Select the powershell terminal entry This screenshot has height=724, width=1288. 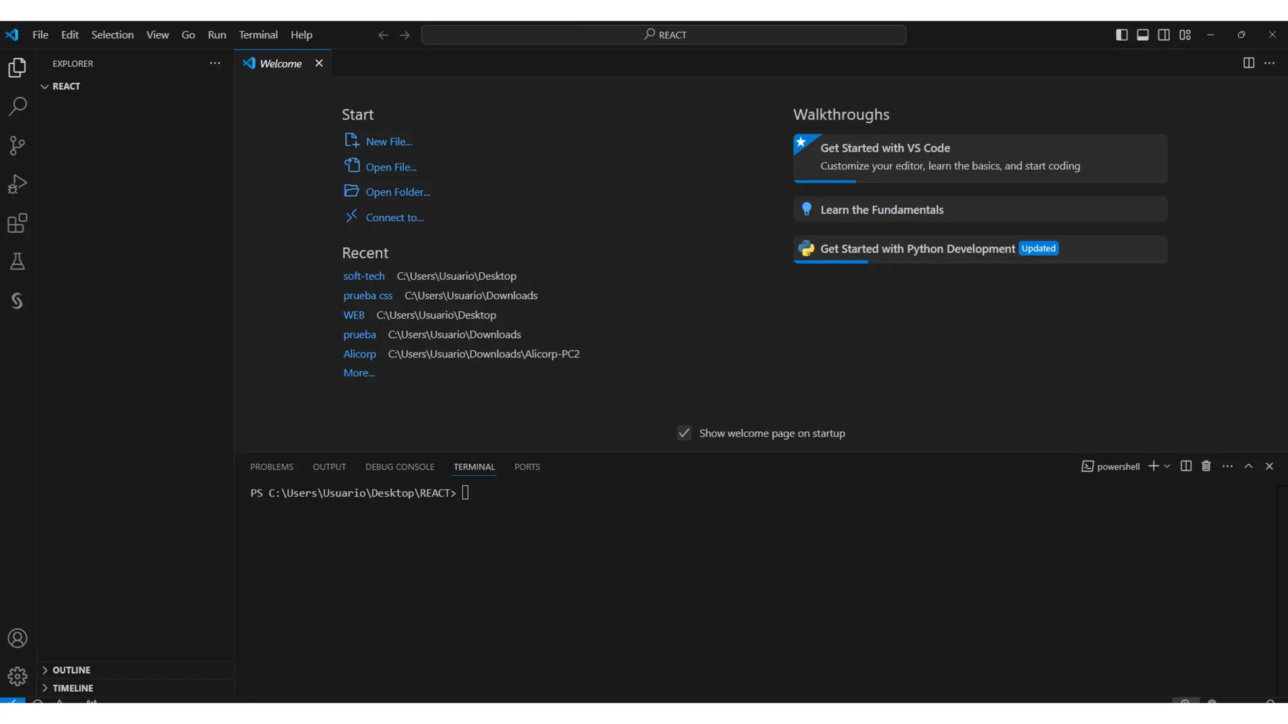(x=1111, y=466)
